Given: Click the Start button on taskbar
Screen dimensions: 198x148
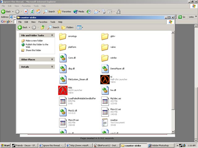Looking at the screenshot, I should pyautogui.click(x=5, y=146).
